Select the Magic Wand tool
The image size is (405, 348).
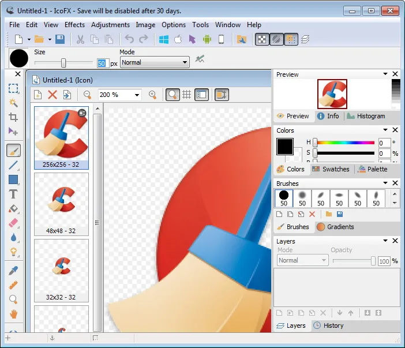click(x=13, y=103)
